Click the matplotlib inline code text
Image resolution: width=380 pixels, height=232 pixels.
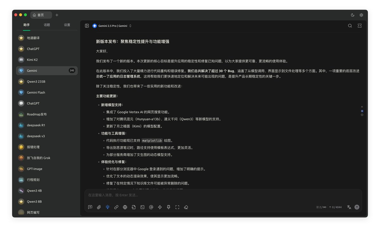[152, 141]
